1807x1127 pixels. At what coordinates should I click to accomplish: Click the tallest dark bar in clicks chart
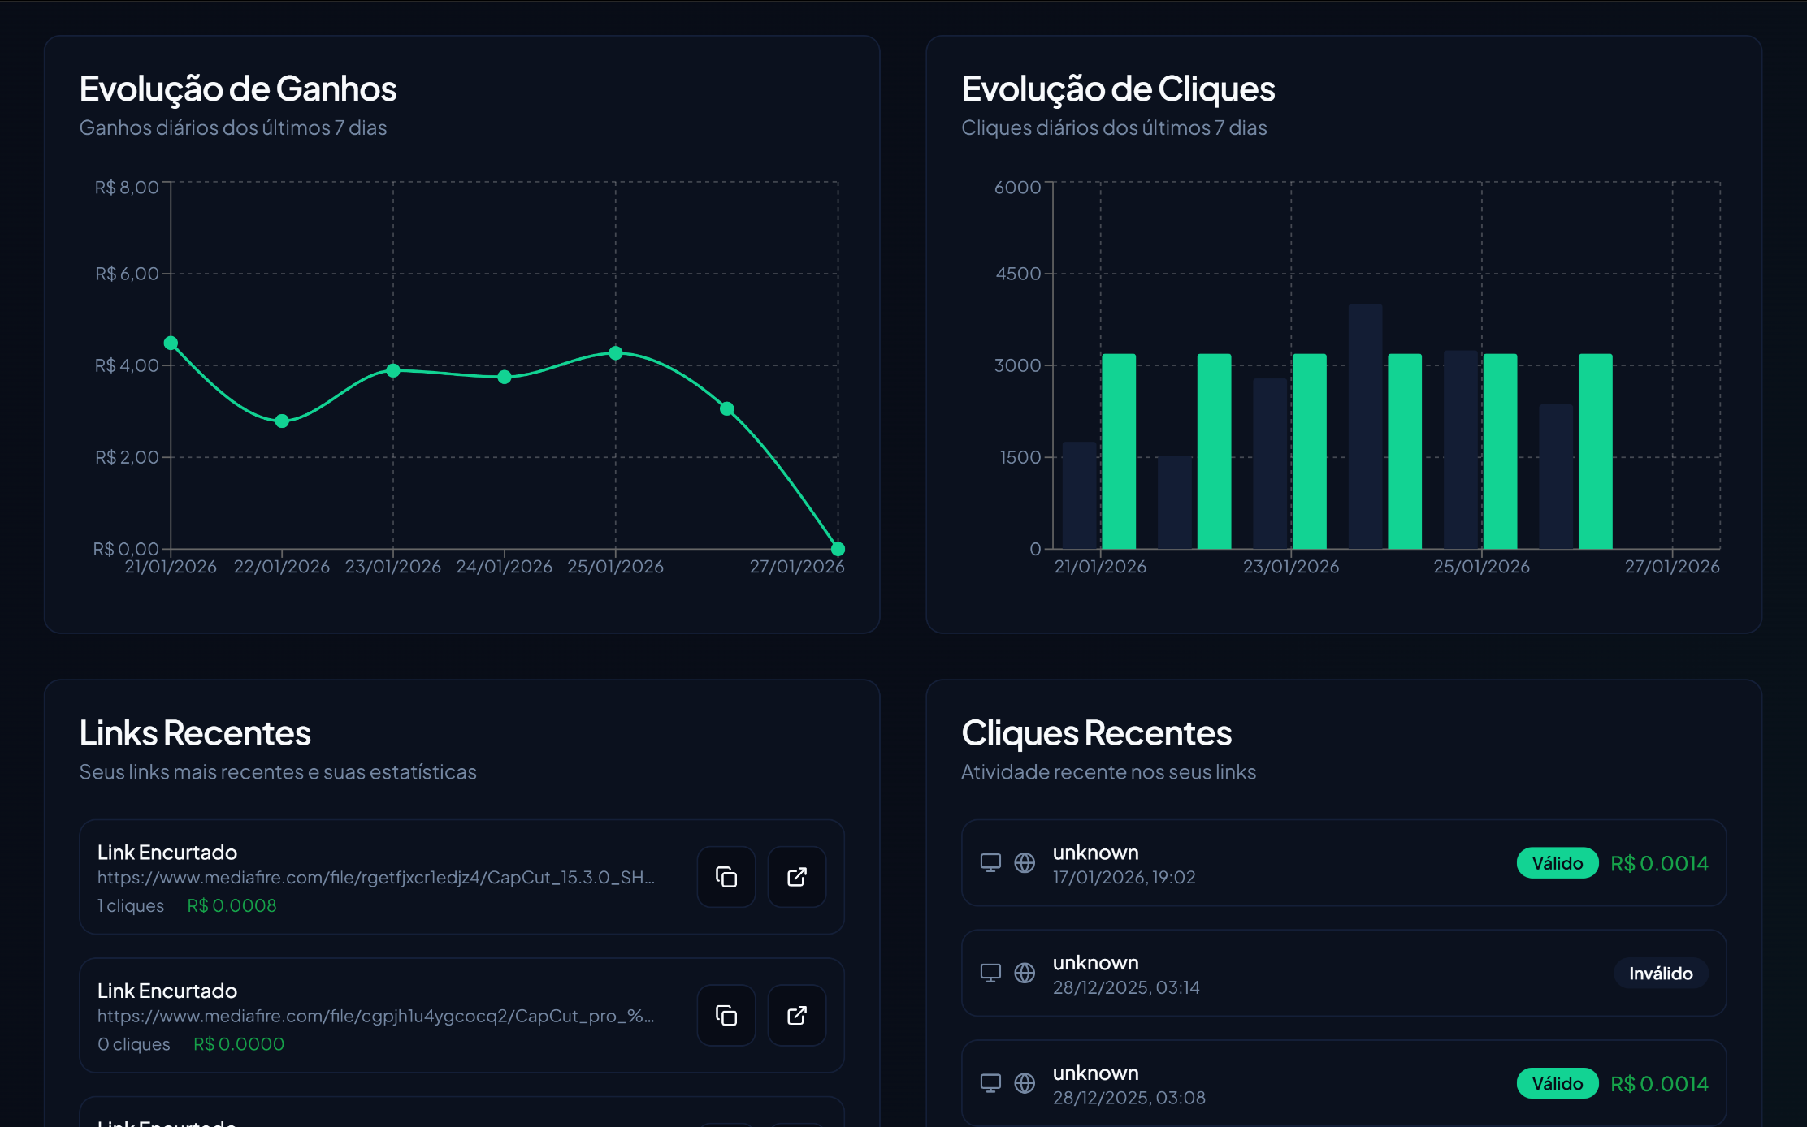1365,426
